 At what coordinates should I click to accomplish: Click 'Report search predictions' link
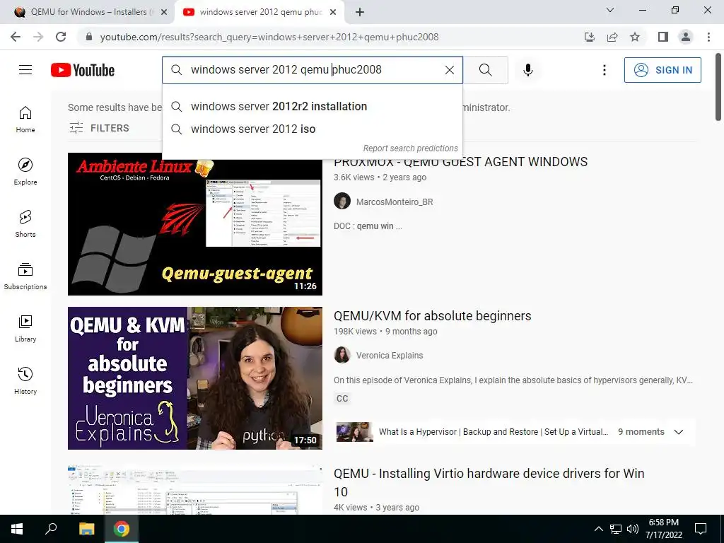(411, 148)
